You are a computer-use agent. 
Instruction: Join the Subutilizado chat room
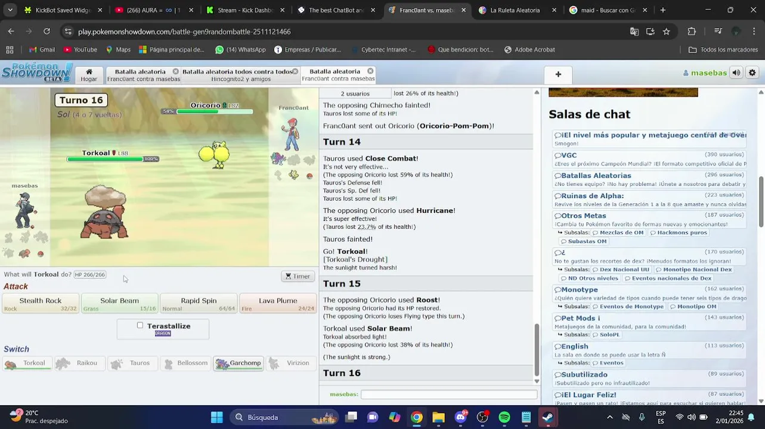point(650,378)
